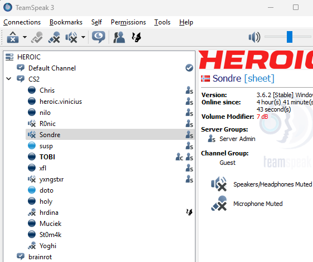This screenshot has height=262, width=313.
Task: Click the muted microphone icon next to Yoghi
Action: coord(32,245)
